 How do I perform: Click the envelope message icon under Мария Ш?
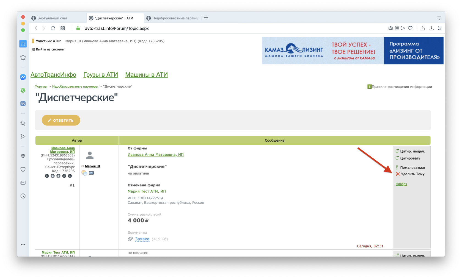91,173
